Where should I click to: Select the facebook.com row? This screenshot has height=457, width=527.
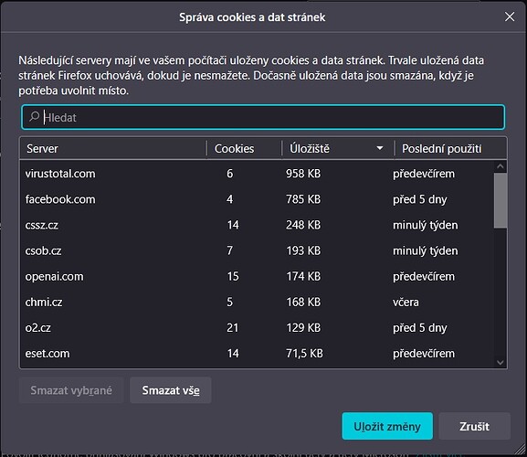[x=257, y=199]
